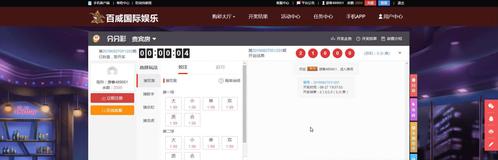Open the 购彩大厅 dropdown menu
The image size is (498, 160).
[223, 17]
